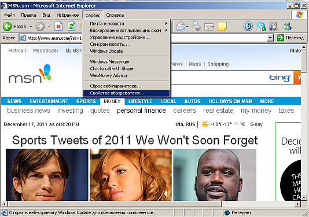Image resolution: width=309 pixels, height=217 pixels.
Task: Switch to the AUTOS tab
Action: (192, 101)
